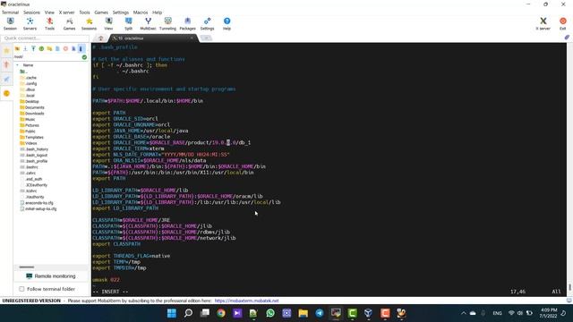
Task: Click the SFTP new folder icon
Action: coord(49,48)
